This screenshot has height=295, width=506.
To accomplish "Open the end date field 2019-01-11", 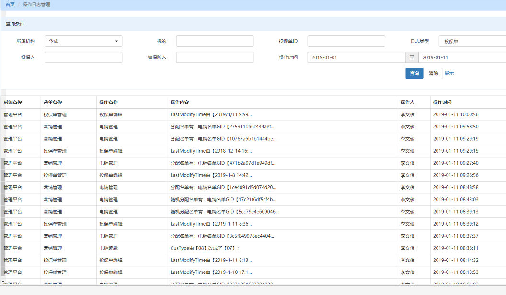I will coord(461,57).
